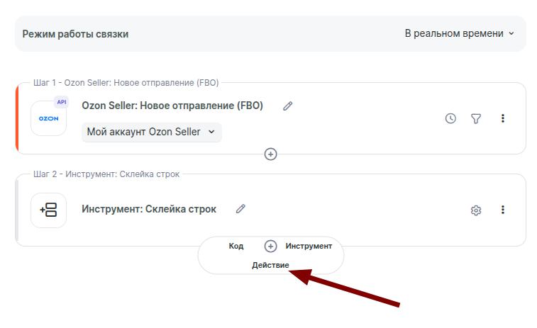Screen dimensions: 537x328
Task: Open the 'В реальном времени' mode dropdown
Action: point(459,33)
